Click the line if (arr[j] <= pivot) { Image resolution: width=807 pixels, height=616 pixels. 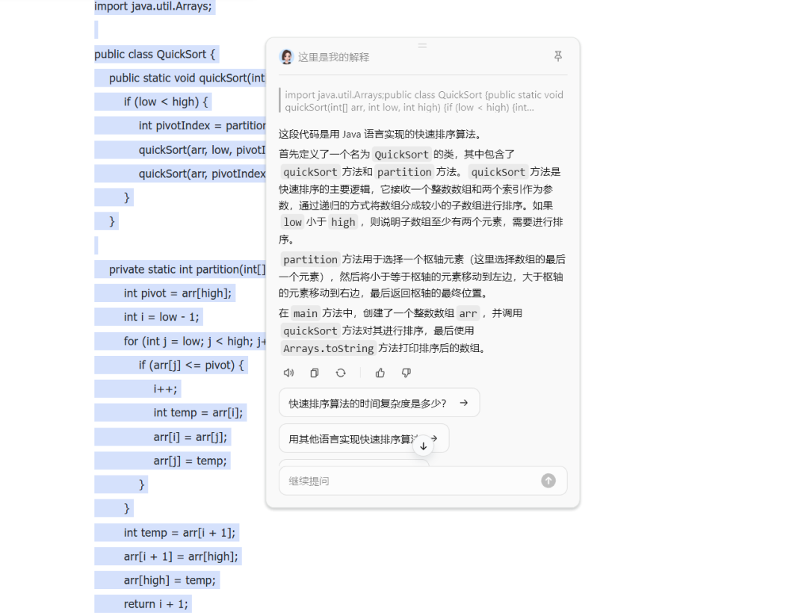[x=191, y=365]
